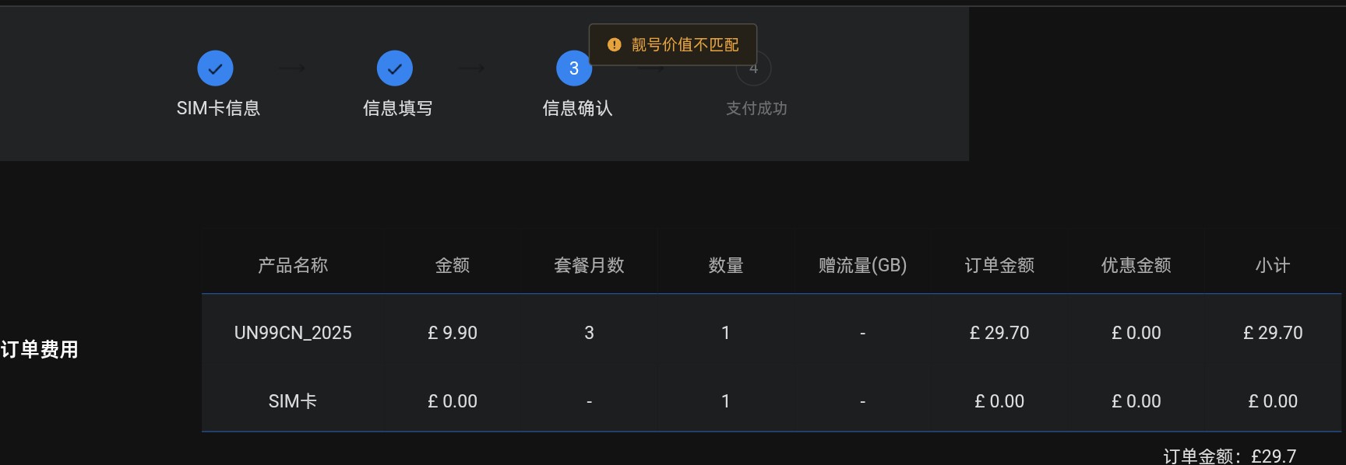Click the 产品名称 column header
The height and width of the screenshot is (465, 1346).
pyautogui.click(x=293, y=265)
